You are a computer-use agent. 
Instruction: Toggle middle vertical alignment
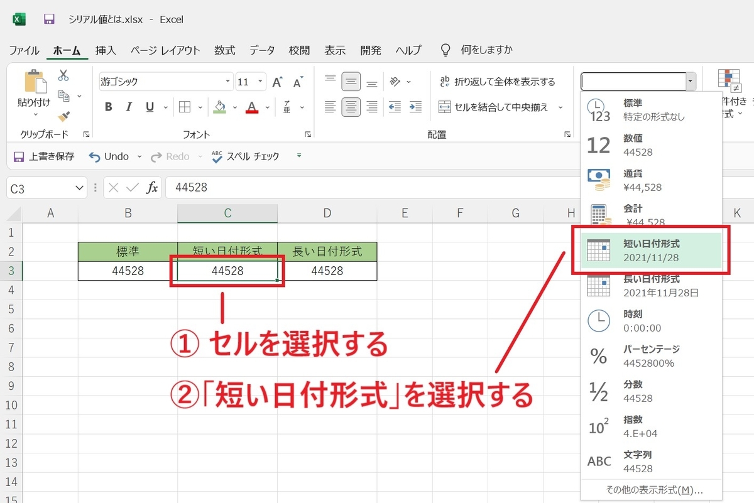pos(351,81)
